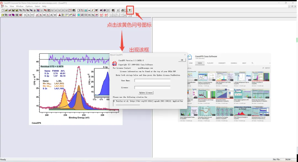The width and height of the screenshot is (298, 162).
Task: Switch to the COMMUNITY tab
Action: 222,63
